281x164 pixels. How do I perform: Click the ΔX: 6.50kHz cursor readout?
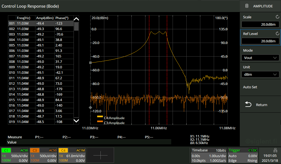coord(199,143)
